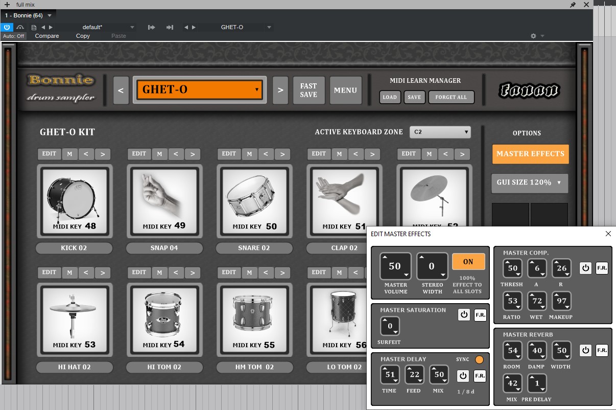Trigger the finger snap pad
This screenshot has width=616, height=410.
click(164, 196)
